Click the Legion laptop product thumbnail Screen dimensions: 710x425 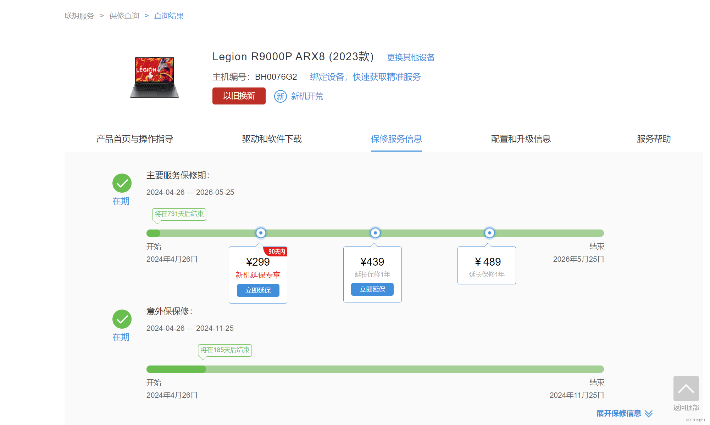coord(154,77)
